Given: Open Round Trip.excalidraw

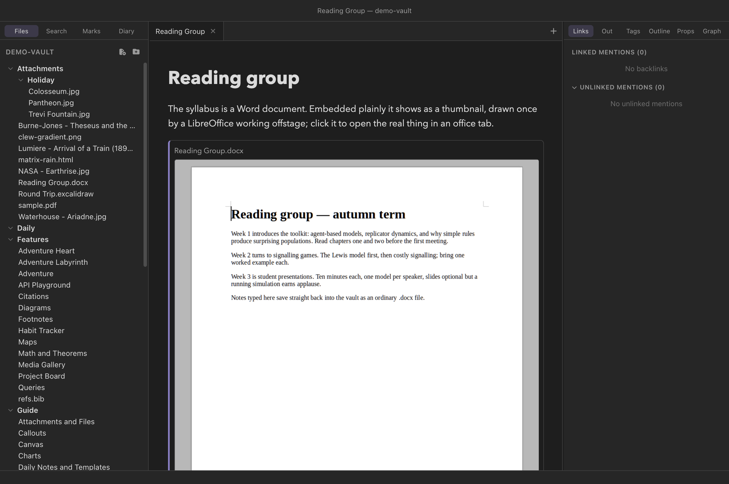Looking at the screenshot, I should (x=56, y=194).
